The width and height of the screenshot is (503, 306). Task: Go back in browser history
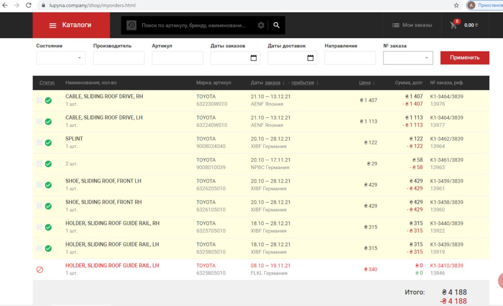click(x=5, y=5)
